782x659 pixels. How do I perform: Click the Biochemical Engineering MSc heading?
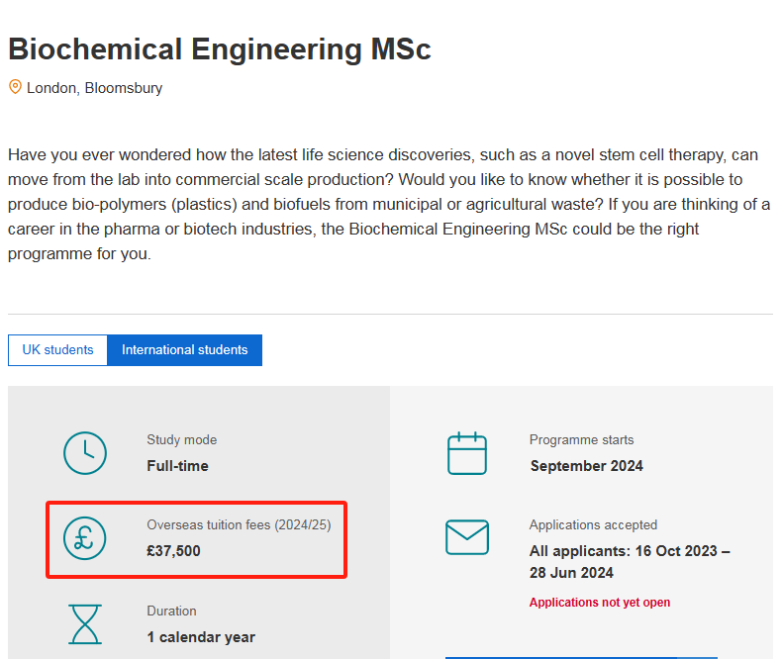(220, 48)
